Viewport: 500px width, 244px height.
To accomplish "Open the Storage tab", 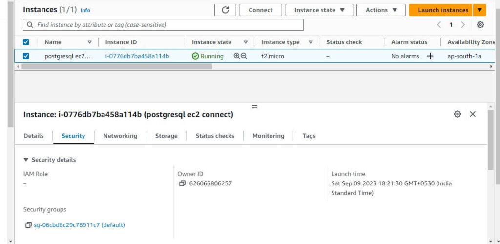I will [x=166, y=136].
